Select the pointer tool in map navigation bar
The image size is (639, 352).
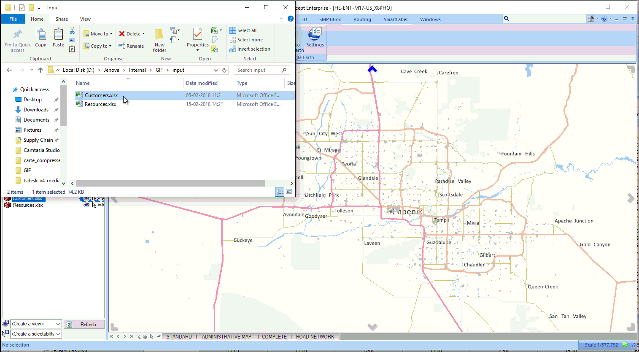pyautogui.click(x=152, y=337)
